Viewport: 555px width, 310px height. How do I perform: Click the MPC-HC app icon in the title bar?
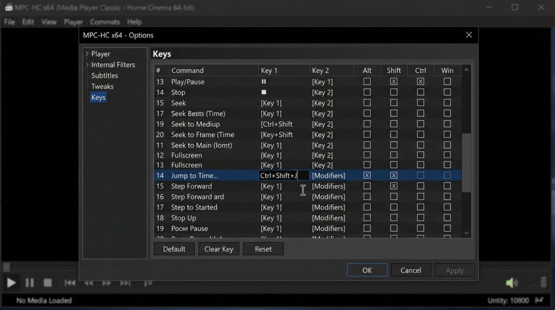point(9,7)
